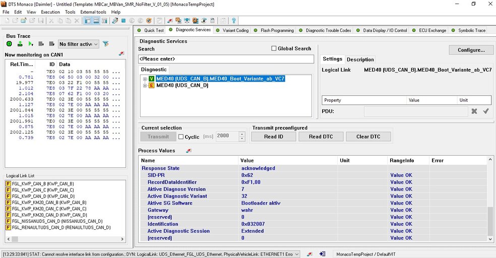Expand the MED40 (UDS_CAN_B) tree node
The height and width of the screenshot is (258, 496).
click(145, 79)
